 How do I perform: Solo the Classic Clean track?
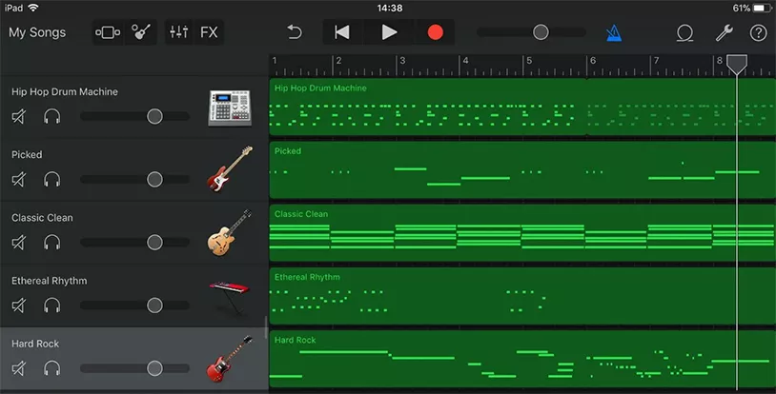point(52,243)
